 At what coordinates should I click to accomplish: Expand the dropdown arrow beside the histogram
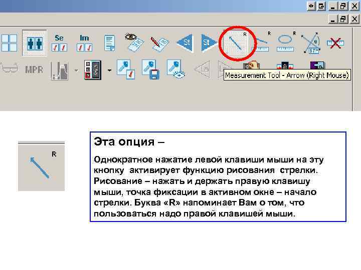pyautogui.click(x=76, y=70)
